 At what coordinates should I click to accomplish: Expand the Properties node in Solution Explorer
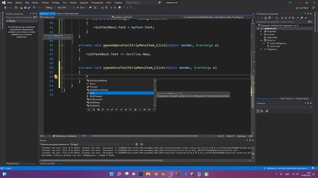[x=261, y=32]
